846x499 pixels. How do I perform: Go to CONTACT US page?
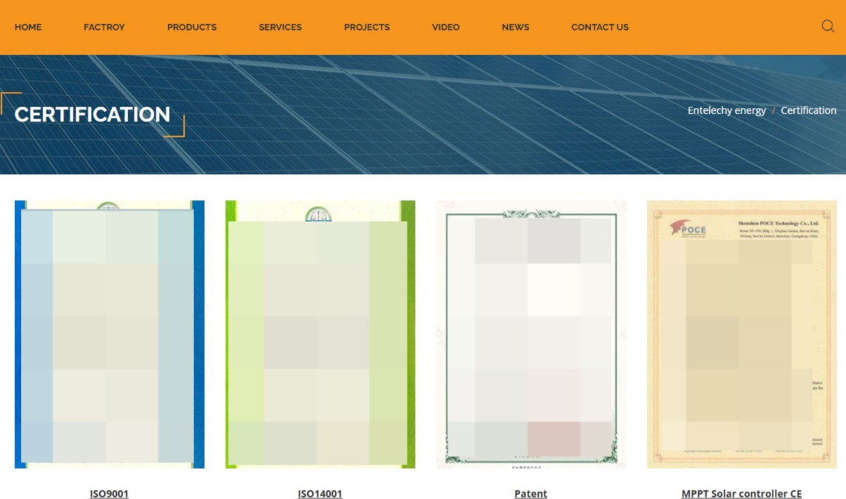(x=599, y=27)
